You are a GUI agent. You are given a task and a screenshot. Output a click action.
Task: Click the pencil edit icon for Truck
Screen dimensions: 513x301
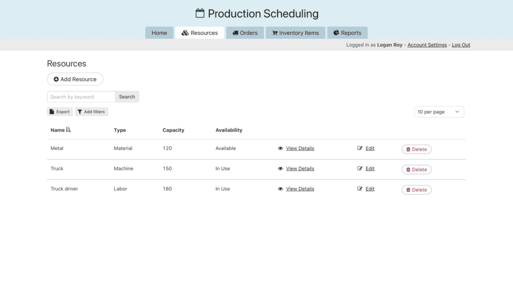pos(360,169)
